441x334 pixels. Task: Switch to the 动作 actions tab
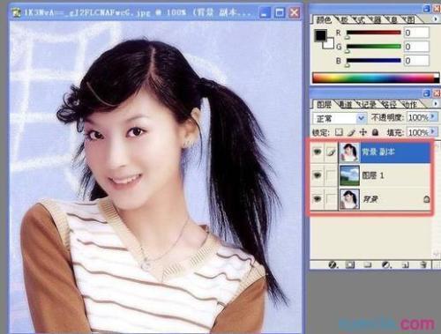click(409, 104)
